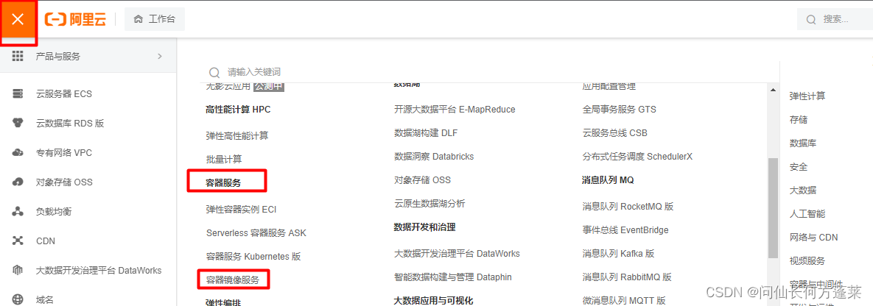Click the 专有网络 VPC cloud icon
Viewport: 873px width, 306px height.
point(18,152)
